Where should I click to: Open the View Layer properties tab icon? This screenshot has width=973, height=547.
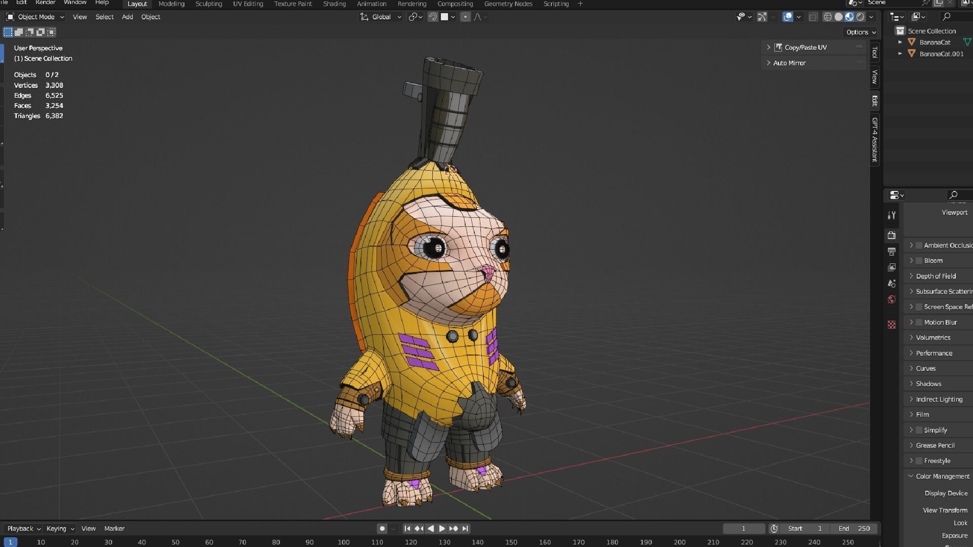click(x=891, y=267)
